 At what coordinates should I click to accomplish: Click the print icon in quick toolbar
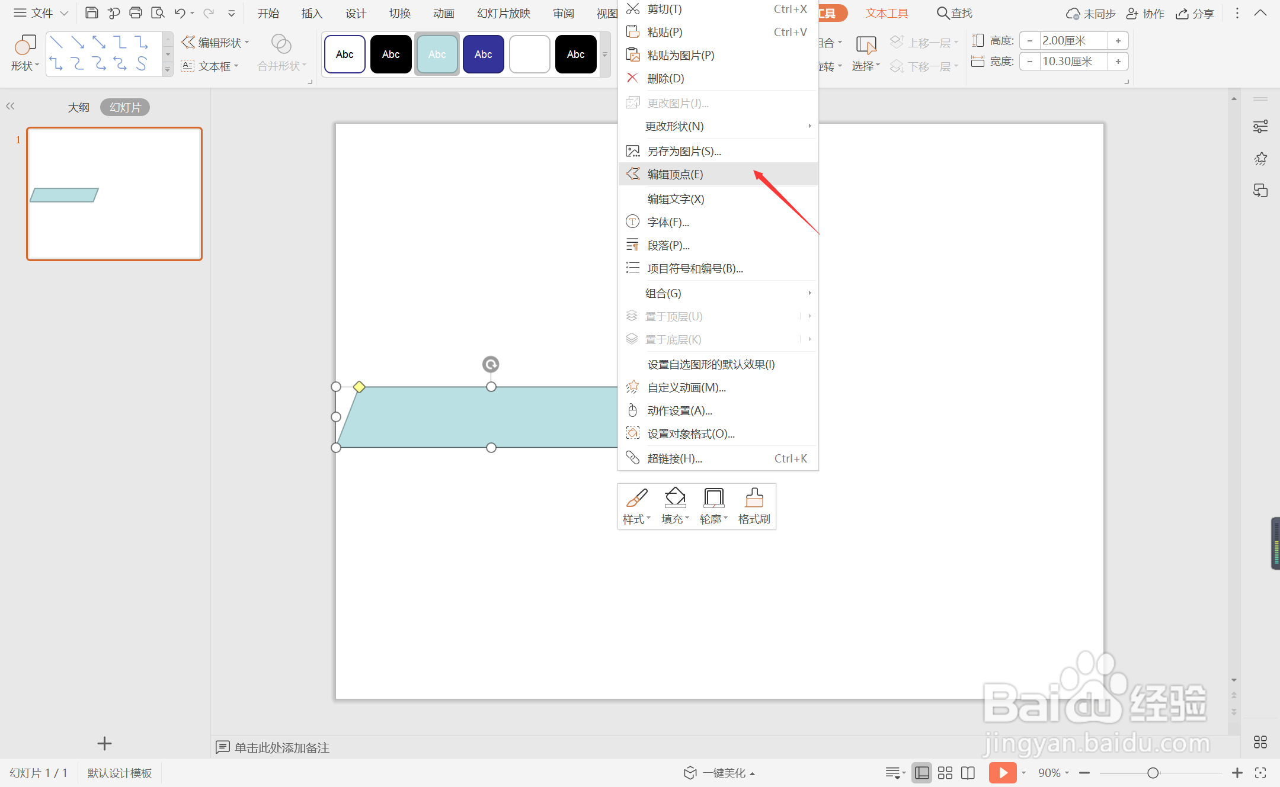[135, 12]
